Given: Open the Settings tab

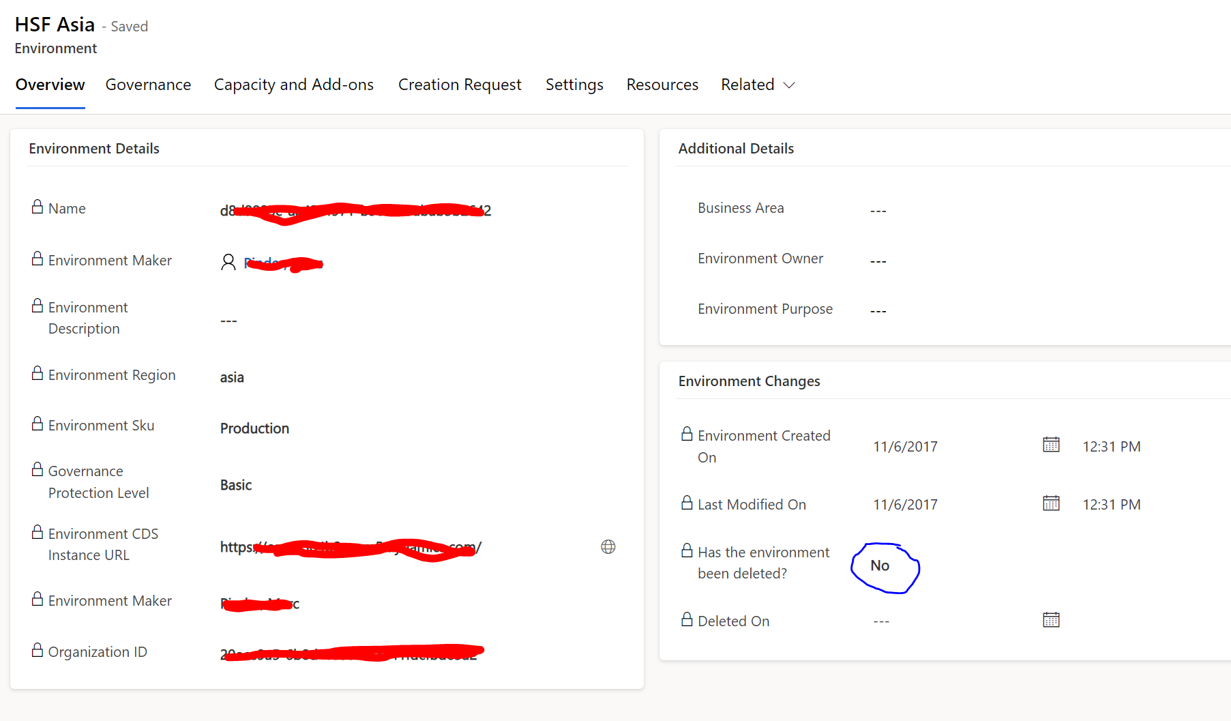Looking at the screenshot, I should coord(574,85).
